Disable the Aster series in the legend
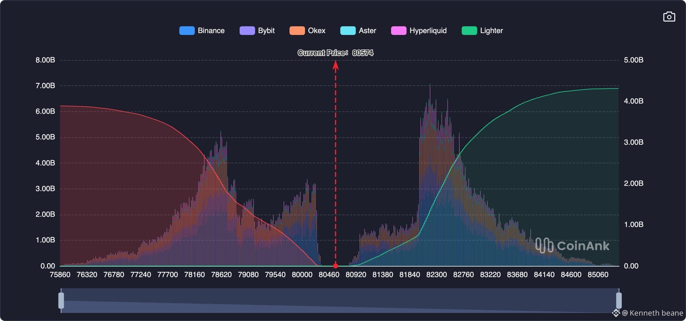This screenshot has width=686, height=321. click(x=358, y=31)
